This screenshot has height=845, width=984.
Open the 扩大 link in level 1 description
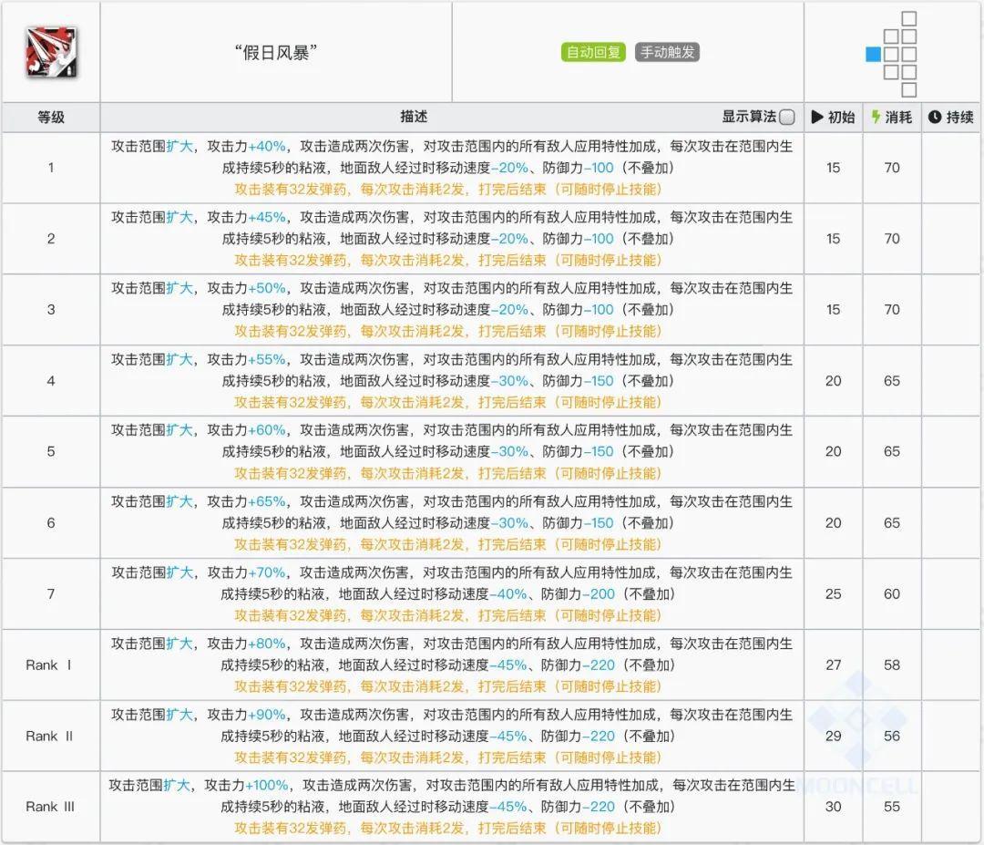click(179, 146)
